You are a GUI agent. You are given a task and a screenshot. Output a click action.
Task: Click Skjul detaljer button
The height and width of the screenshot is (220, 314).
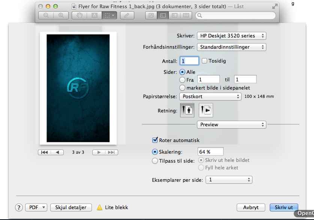(x=71, y=207)
